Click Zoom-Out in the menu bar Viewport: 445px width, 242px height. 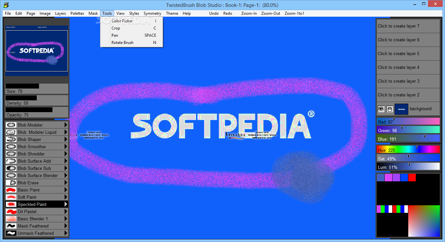[271, 13]
